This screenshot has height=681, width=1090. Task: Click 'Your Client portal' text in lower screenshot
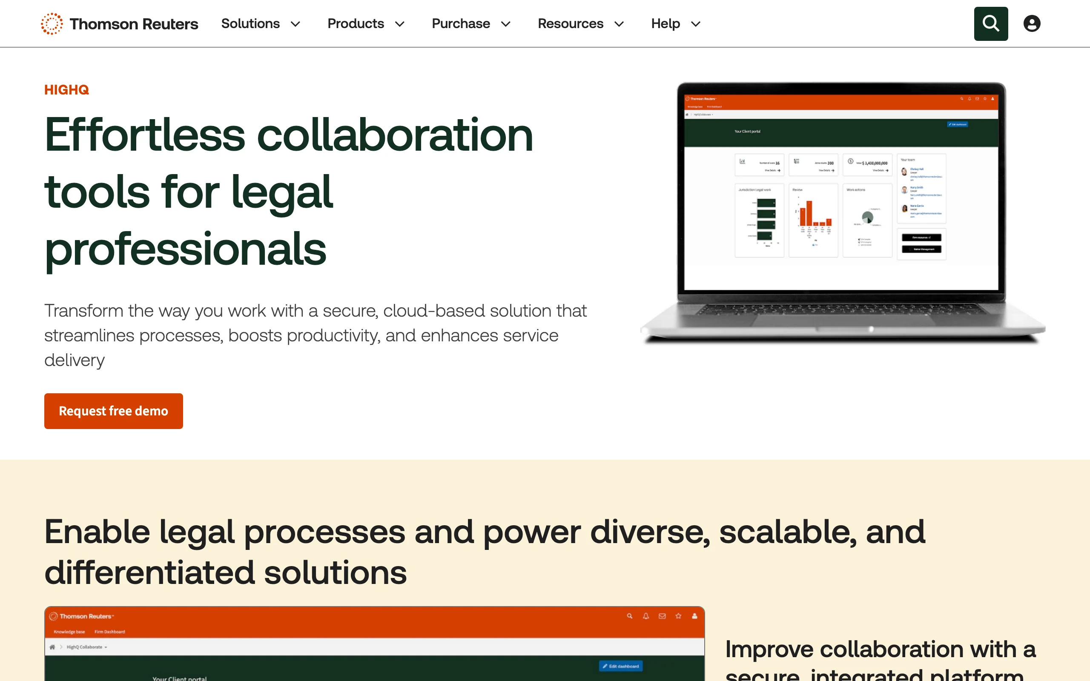tap(179, 678)
